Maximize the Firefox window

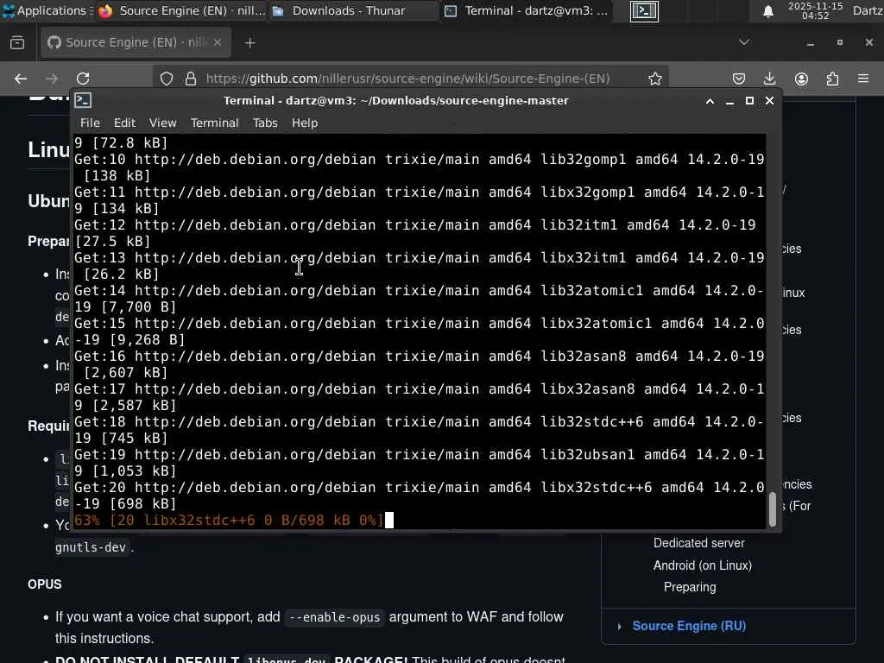pos(839,42)
